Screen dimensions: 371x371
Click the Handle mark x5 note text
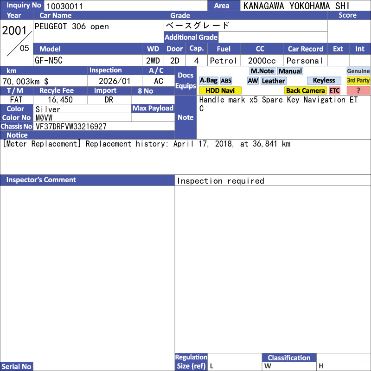coord(279,103)
